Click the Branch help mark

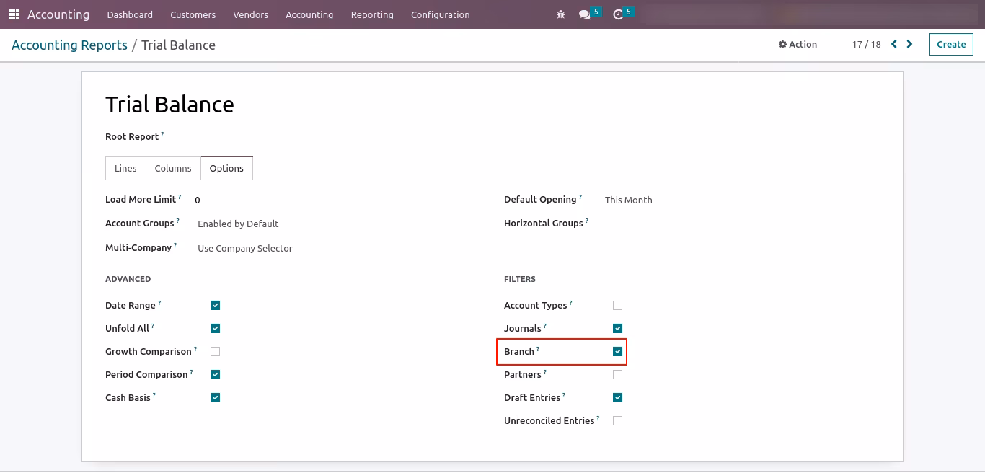pos(538,349)
